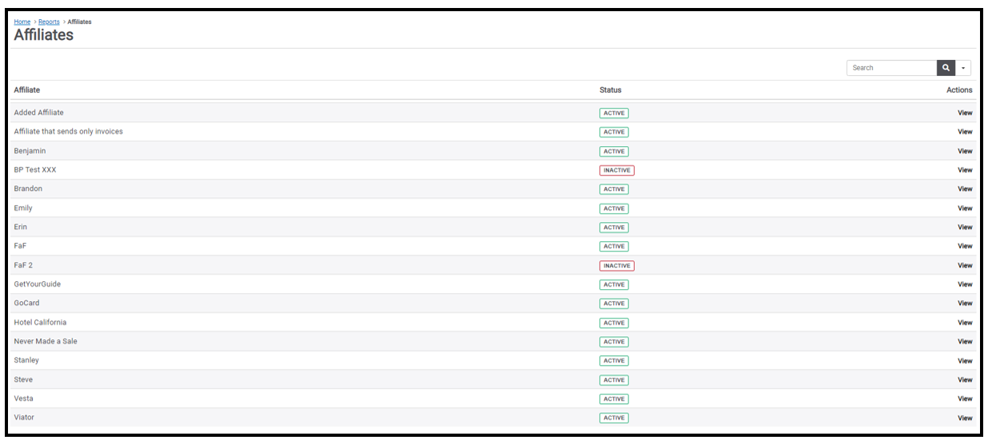Select the Never Made a Sale name
This screenshot has height=444, width=988.
tap(46, 342)
